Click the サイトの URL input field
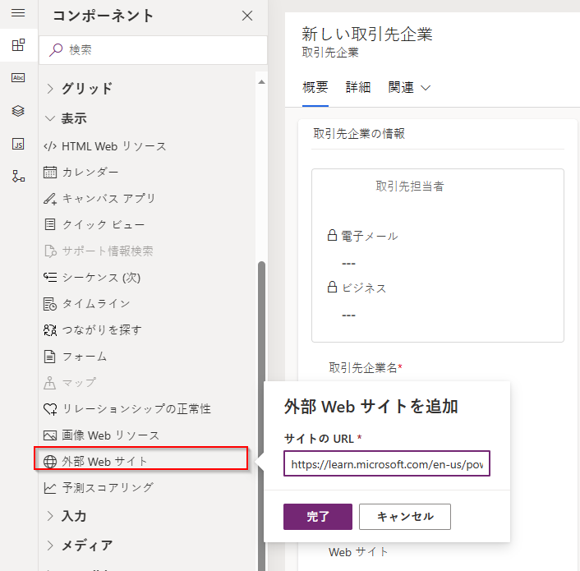 pyautogui.click(x=387, y=463)
